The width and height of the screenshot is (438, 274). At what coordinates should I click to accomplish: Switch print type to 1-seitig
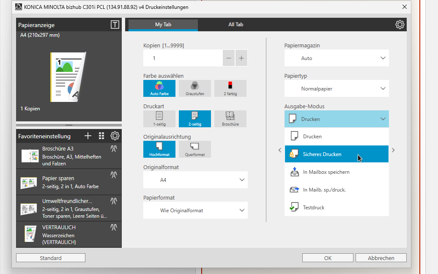pos(159,119)
